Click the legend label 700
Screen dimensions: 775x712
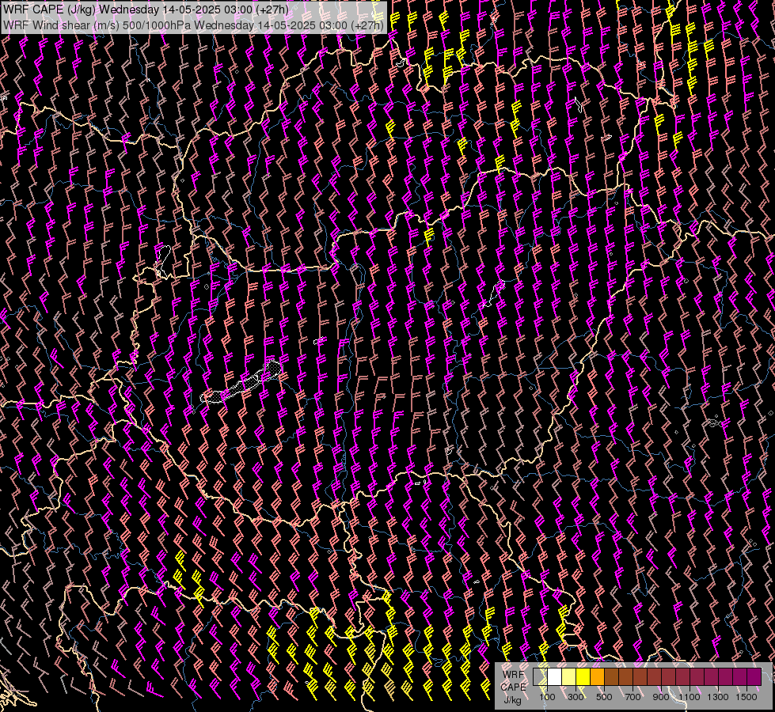[x=633, y=697]
